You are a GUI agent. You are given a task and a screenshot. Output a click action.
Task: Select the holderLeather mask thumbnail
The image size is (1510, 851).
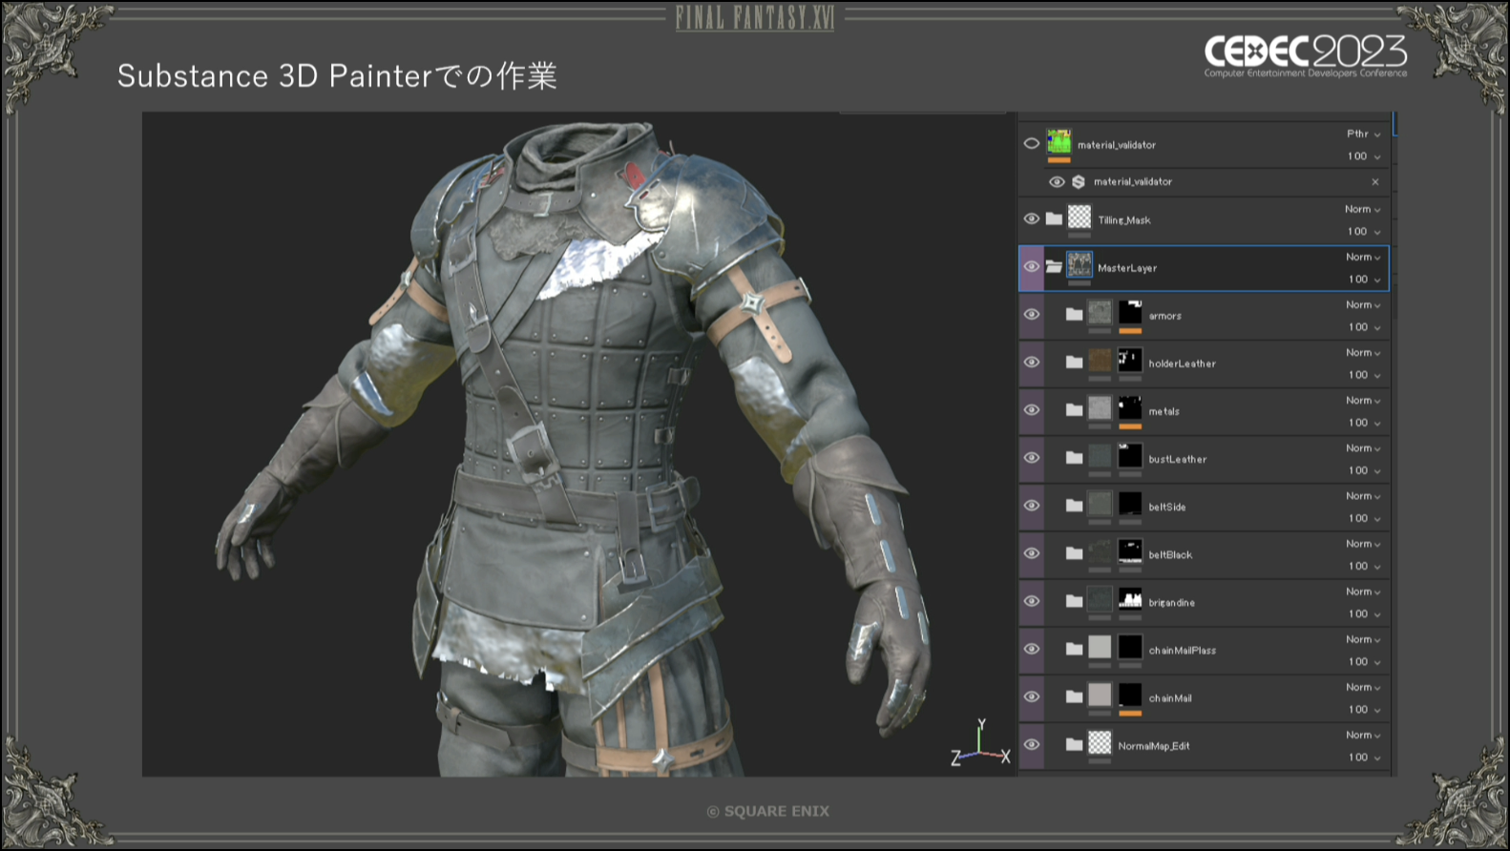pos(1130,360)
